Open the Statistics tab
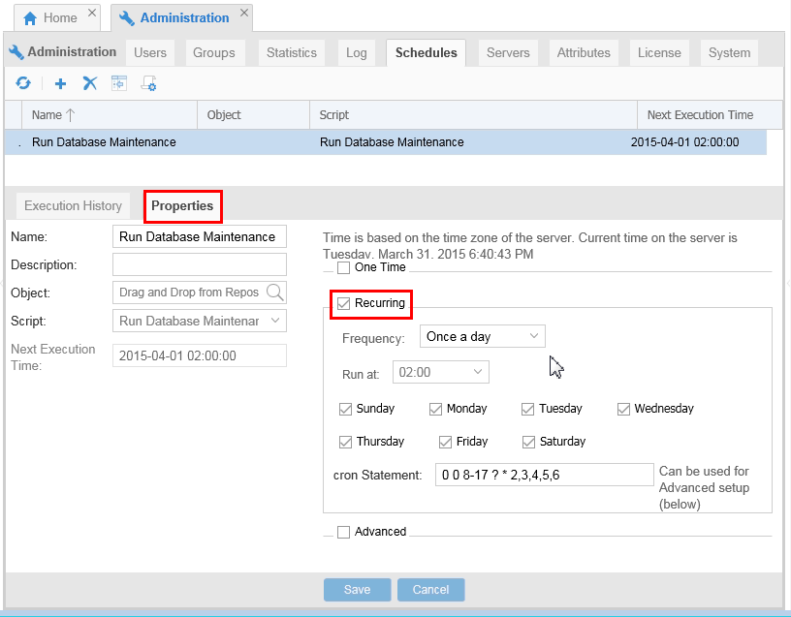791x617 pixels. click(292, 53)
